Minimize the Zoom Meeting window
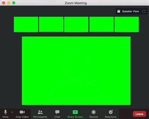The height and width of the screenshot is (119, 149). [9, 3]
